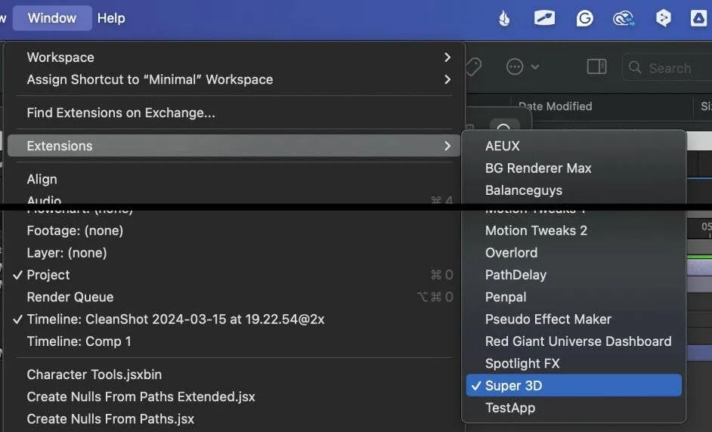Run Character Tools.jsxbin script
Viewport: 712px width, 432px height.
click(x=234, y=375)
